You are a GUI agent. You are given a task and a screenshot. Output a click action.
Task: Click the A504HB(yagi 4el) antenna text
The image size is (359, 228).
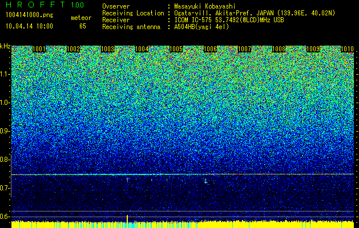[201, 27]
